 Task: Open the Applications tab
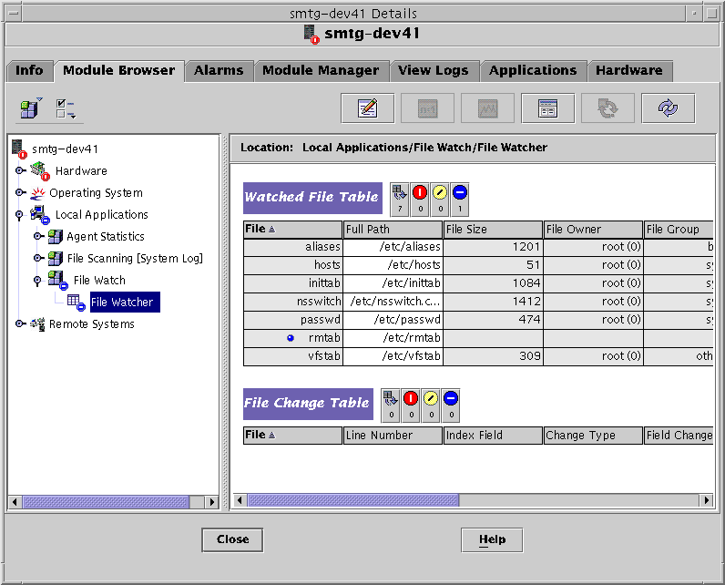[x=533, y=71]
